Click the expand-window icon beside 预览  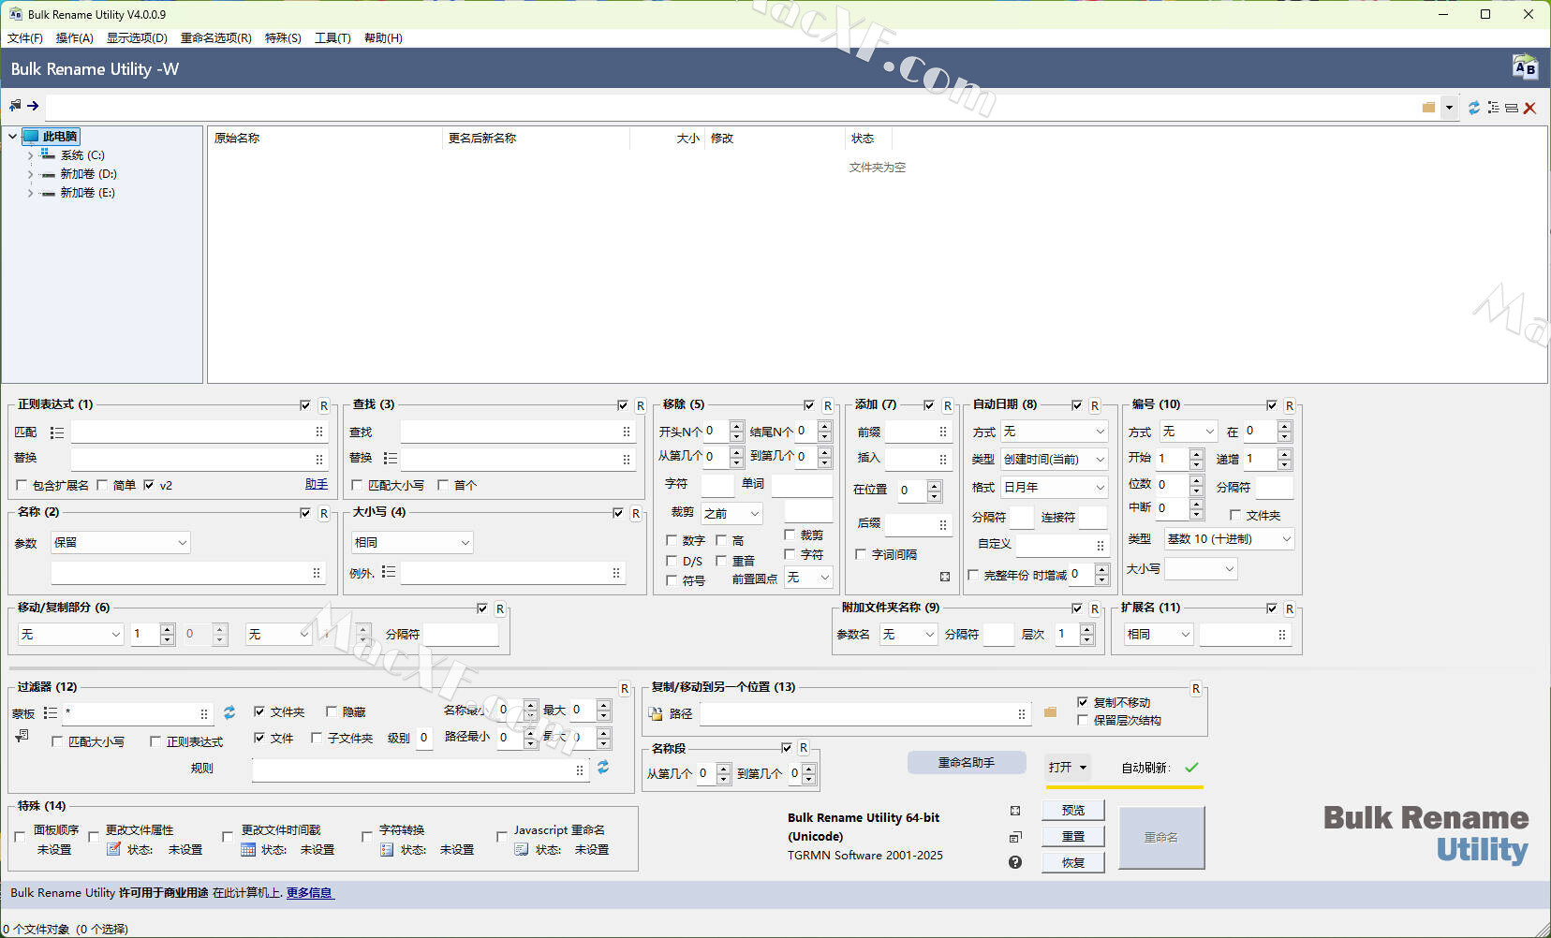point(1015,811)
